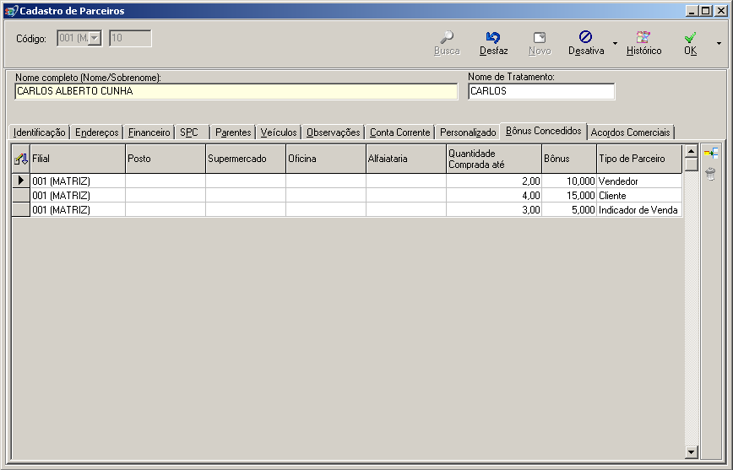Click the Desfaz undo icon

(x=493, y=38)
